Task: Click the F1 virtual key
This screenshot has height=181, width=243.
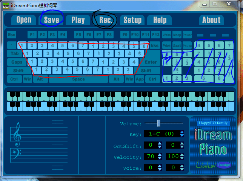Action: click(x=32, y=35)
